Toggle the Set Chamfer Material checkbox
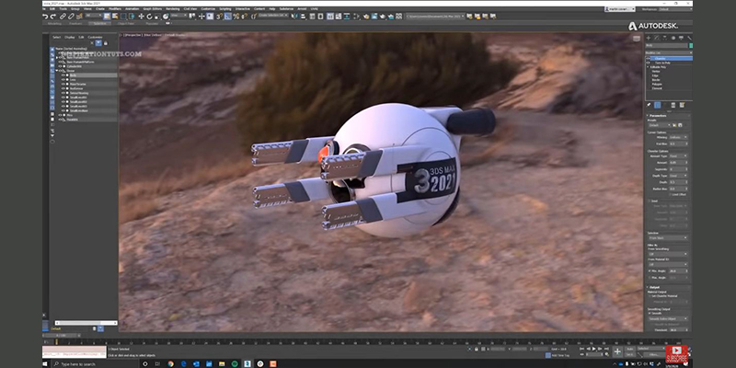Screen dimensions: 736x368 coord(650,296)
